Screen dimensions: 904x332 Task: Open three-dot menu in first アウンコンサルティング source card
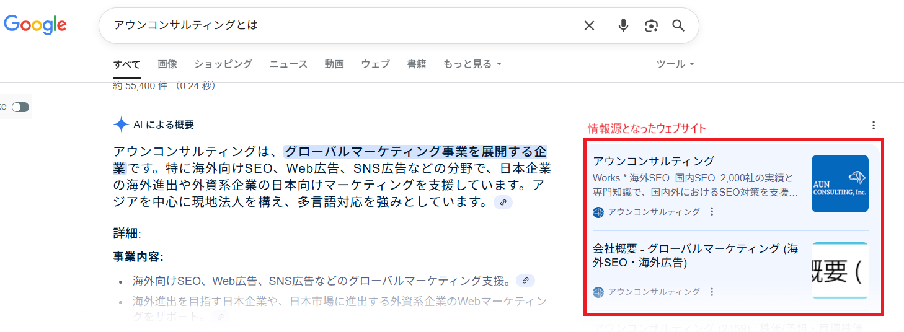pos(712,212)
